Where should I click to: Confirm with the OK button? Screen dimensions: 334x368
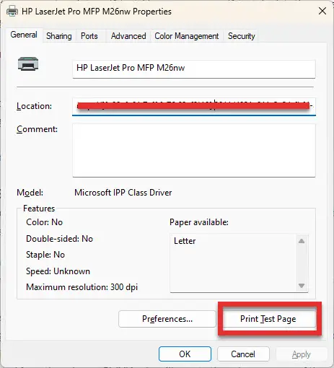(x=185, y=354)
